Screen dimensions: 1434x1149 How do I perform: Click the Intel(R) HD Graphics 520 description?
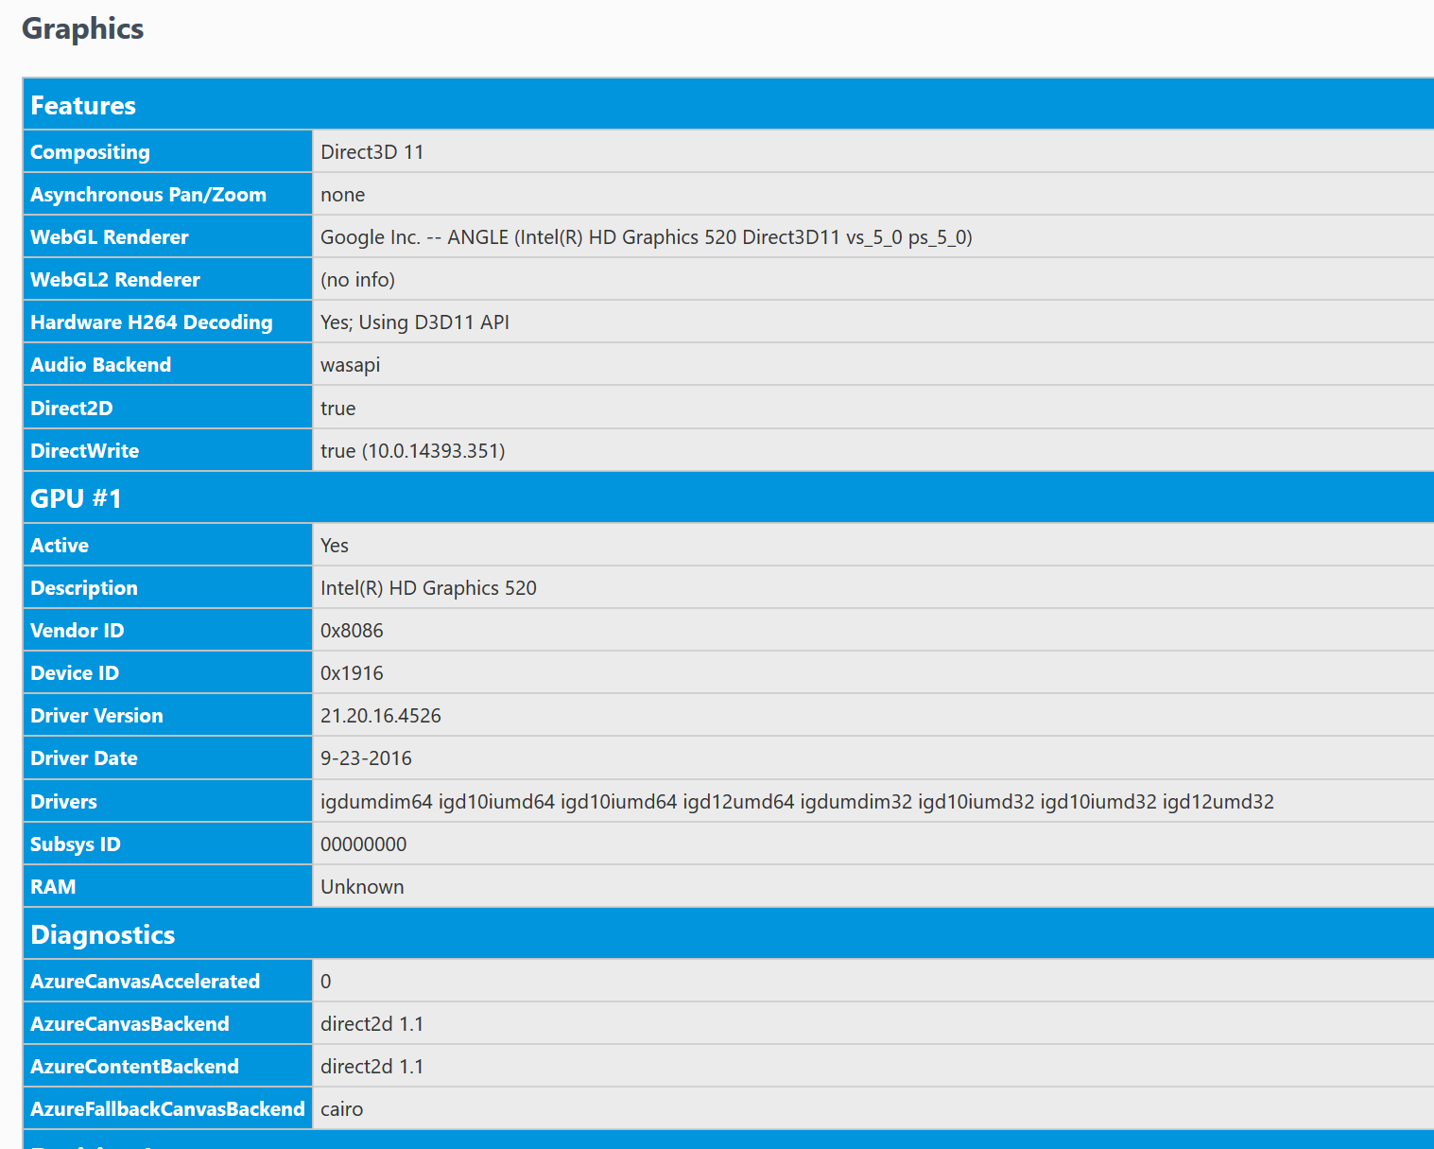pos(428,588)
